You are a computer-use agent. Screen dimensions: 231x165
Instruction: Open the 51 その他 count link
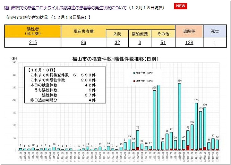click(x=163, y=42)
